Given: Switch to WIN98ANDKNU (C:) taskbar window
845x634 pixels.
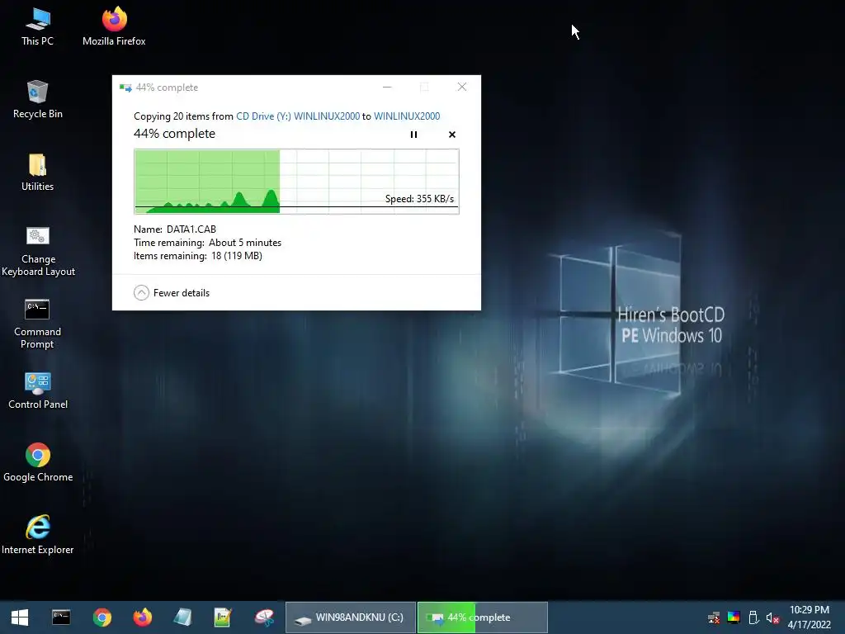Looking at the screenshot, I should (x=350, y=617).
